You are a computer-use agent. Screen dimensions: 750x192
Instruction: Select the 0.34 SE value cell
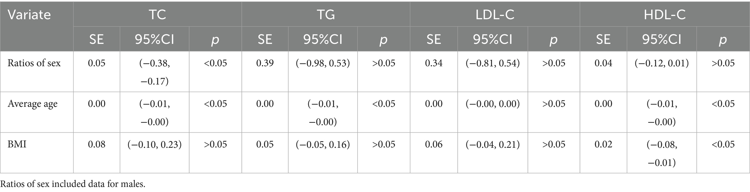(434, 63)
